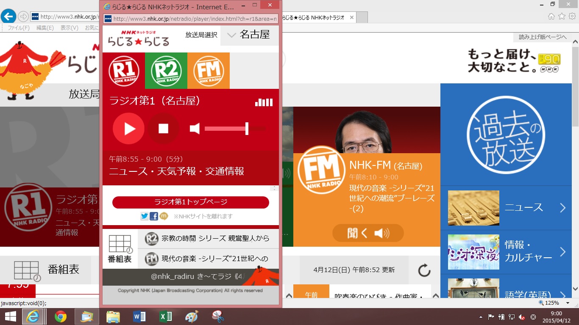Refresh the schedule with the circular arrow icon
579x325 pixels.
pyautogui.click(x=424, y=270)
